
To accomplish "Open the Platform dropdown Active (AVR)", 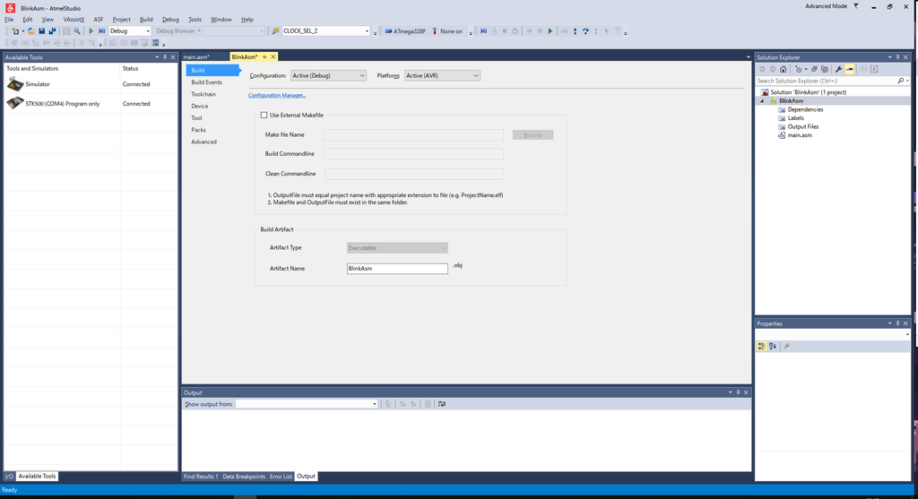I will click(442, 75).
